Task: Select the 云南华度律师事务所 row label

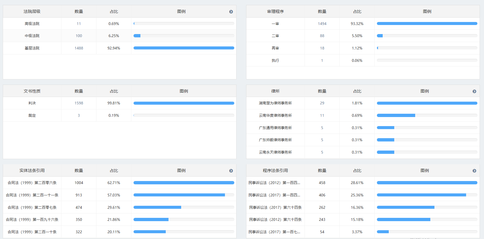Action: pyautogui.click(x=275, y=115)
